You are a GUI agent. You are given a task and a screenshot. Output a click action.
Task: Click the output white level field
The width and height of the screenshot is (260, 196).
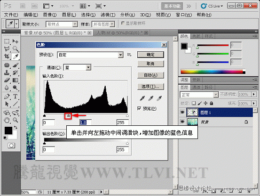click(122, 149)
